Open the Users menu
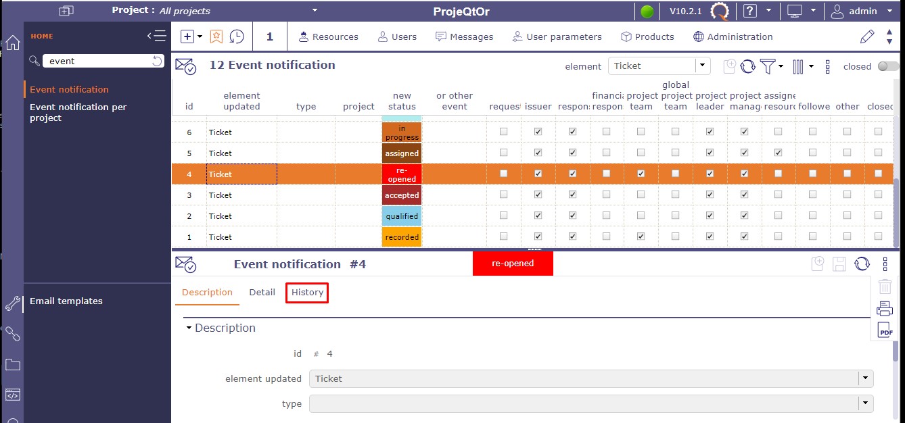905x423 pixels. coord(397,36)
